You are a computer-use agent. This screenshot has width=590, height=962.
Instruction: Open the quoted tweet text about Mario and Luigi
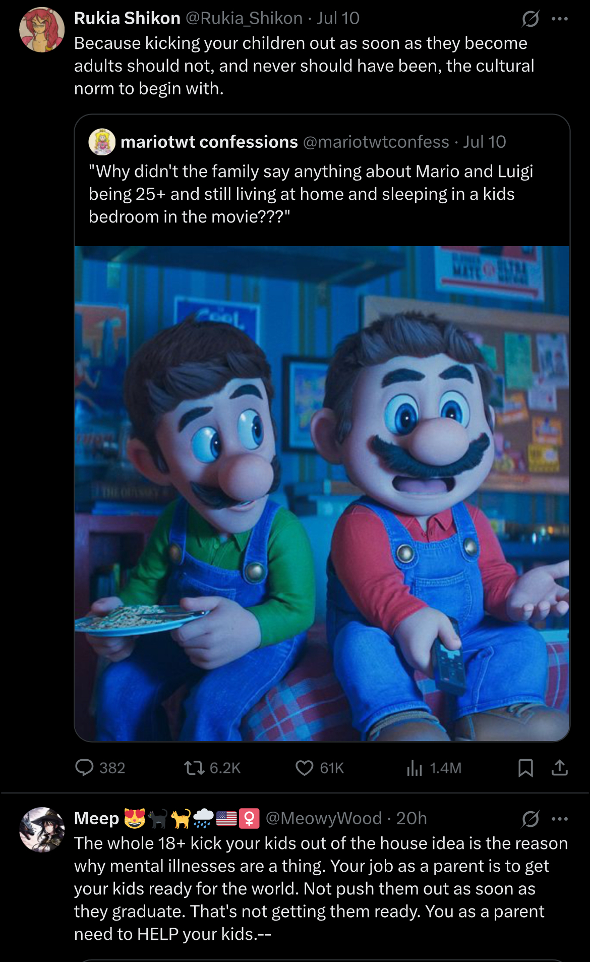311,194
